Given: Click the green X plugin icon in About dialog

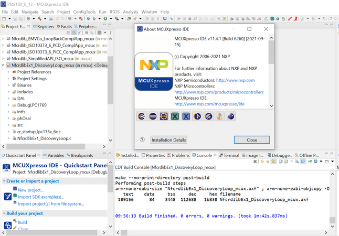Looking at the screenshot, I should click(x=175, y=116).
